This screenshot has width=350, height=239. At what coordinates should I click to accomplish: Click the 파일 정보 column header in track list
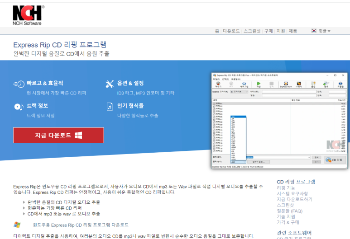(296, 100)
